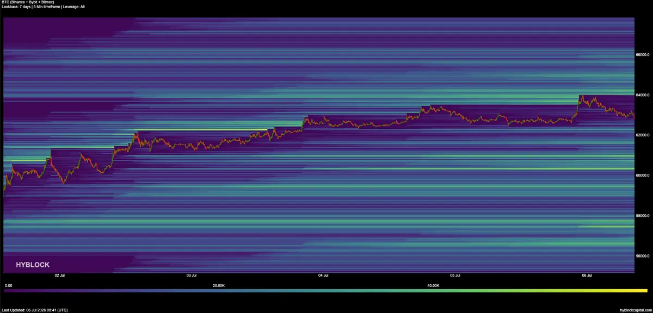Select the 04 Jul date marker
653x313 pixels.
(x=323, y=276)
